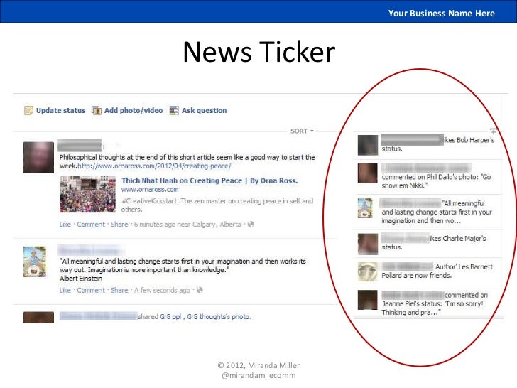Screen dimensions: 517x388
Task: Open ticker item about Jeanne Piel's status
Action: coord(429,303)
